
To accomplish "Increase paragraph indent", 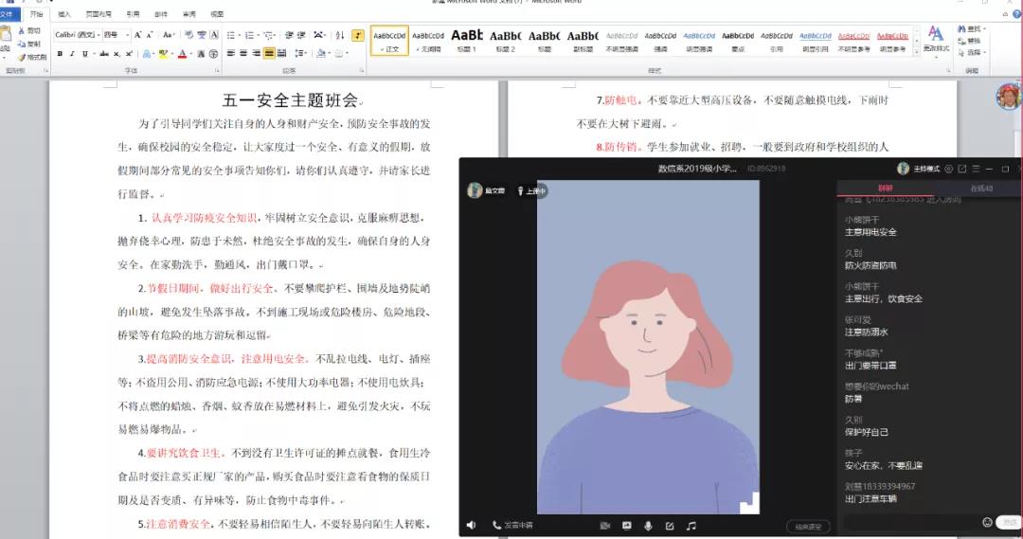I will point(301,35).
